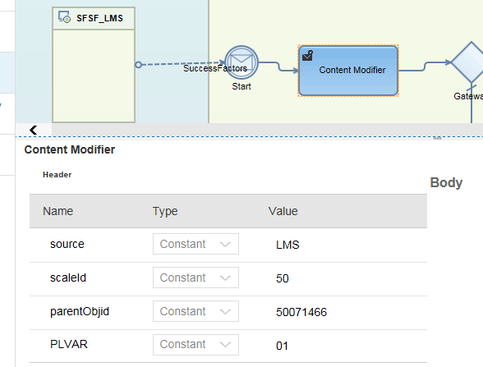Select the SuccessFactors Start message event
483x367 pixels.
[x=241, y=62]
